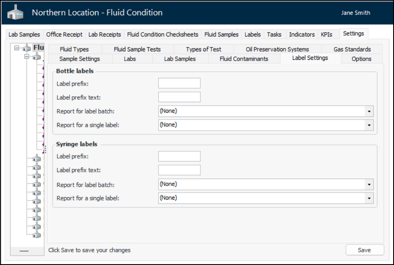Select the Fluid Types settings tab
The height and width of the screenshot is (265, 394).
pyautogui.click(x=74, y=49)
